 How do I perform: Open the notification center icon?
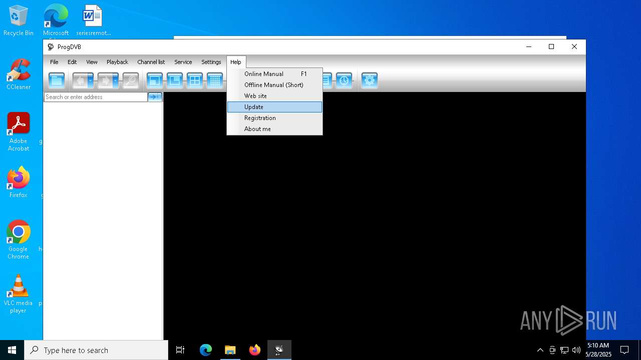tap(624, 350)
